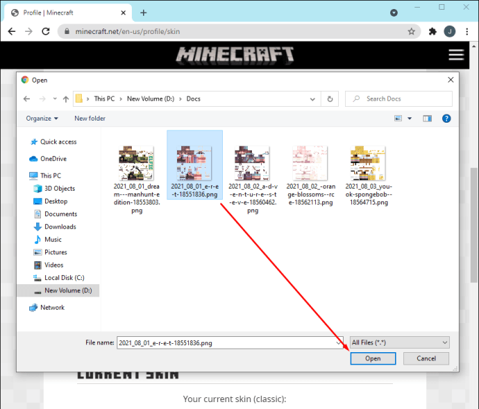Toggle the preview pane
The image size is (479, 409).
point(427,119)
